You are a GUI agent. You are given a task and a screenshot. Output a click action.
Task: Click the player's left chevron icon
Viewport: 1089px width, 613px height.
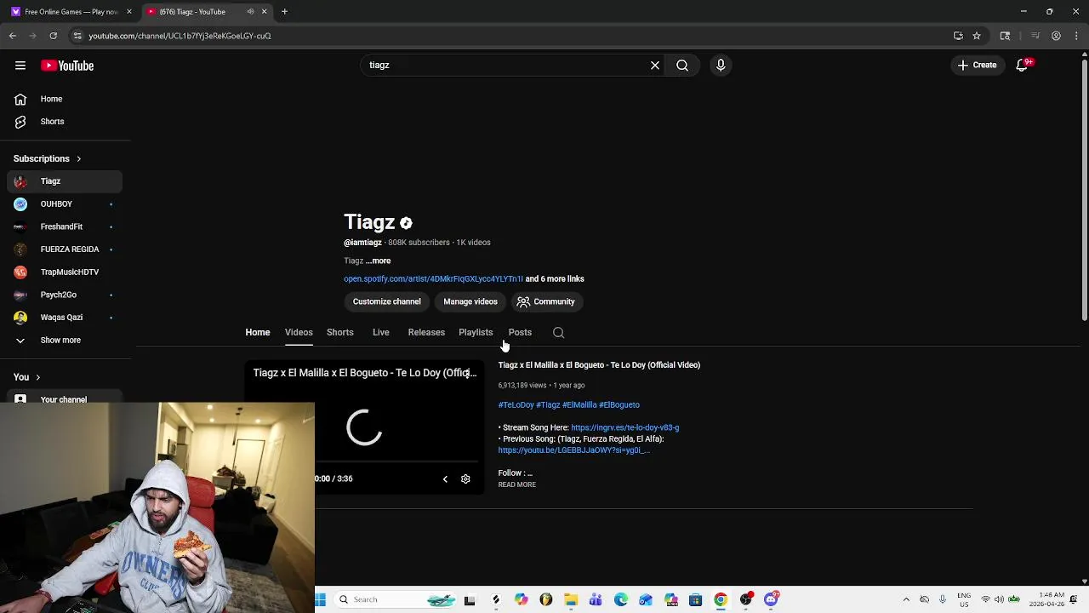pyautogui.click(x=445, y=479)
